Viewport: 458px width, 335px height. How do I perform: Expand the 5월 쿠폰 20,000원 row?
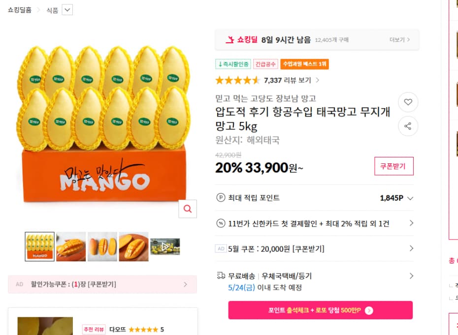tap(412, 248)
